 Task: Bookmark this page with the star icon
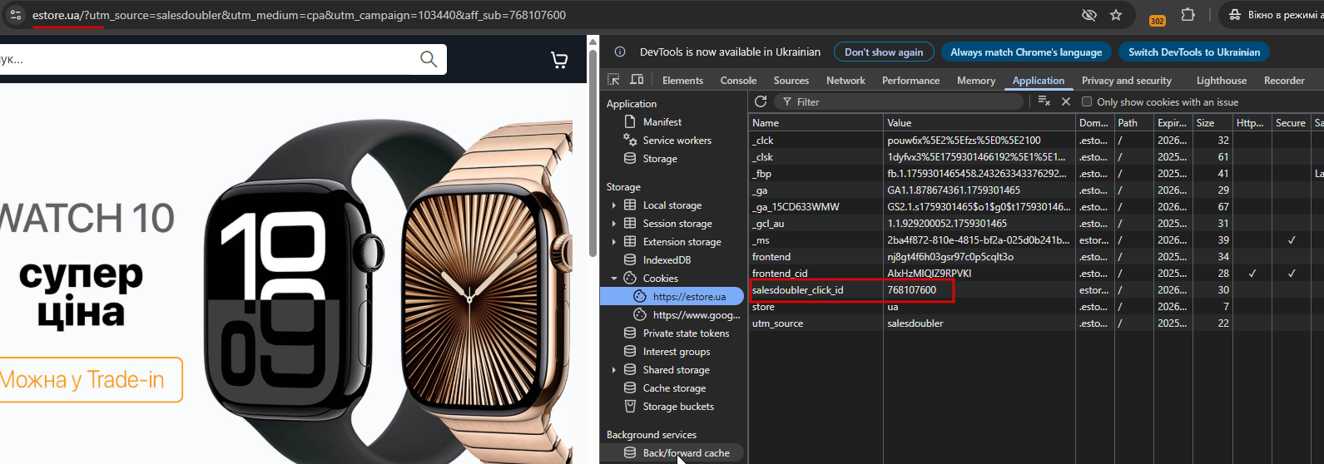(x=1116, y=15)
